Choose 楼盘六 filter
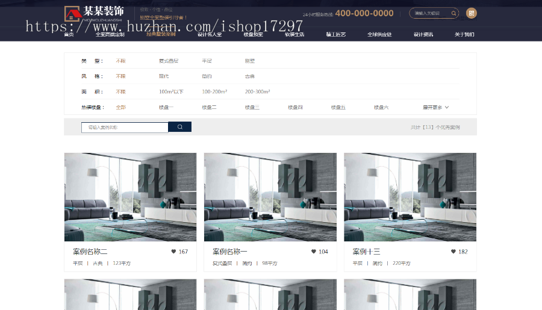The image size is (542, 310). (x=381, y=108)
